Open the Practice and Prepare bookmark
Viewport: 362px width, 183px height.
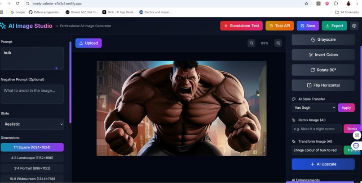point(155,12)
